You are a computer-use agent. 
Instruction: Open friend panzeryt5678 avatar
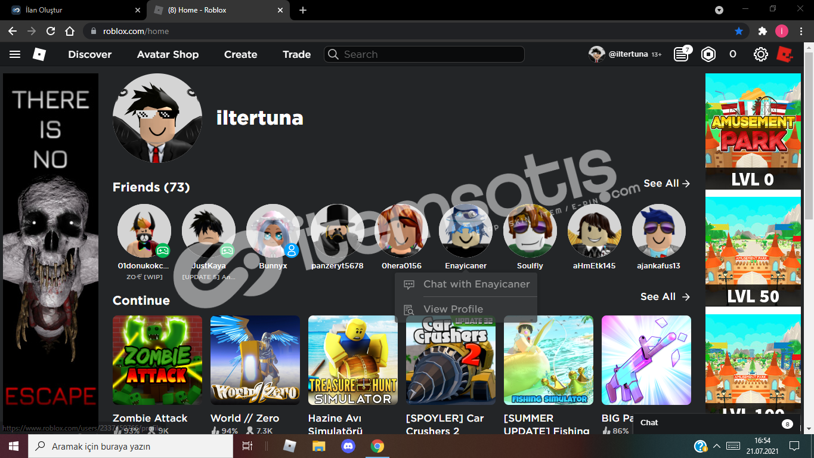(338, 231)
